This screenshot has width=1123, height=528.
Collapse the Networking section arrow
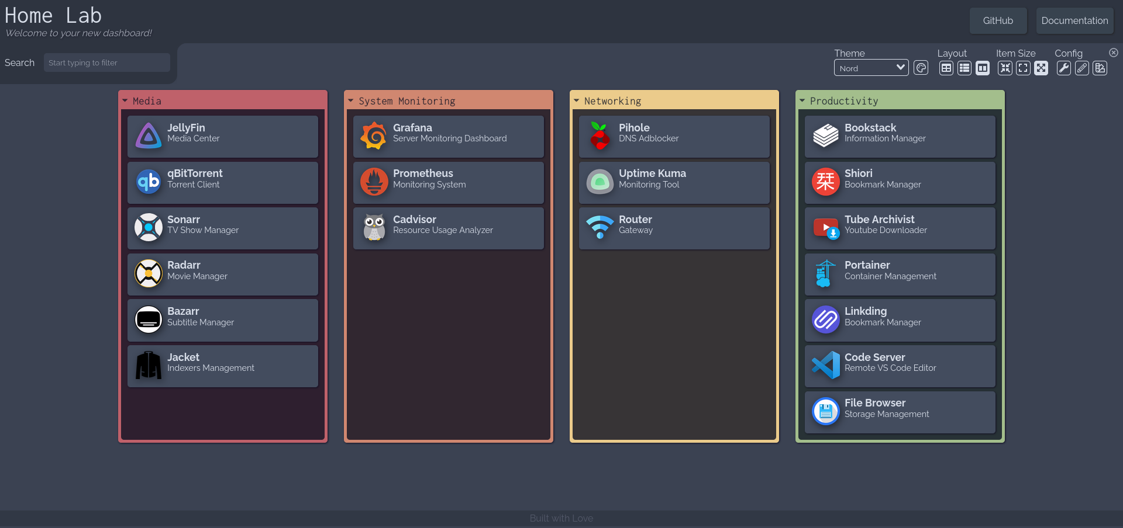click(x=577, y=100)
